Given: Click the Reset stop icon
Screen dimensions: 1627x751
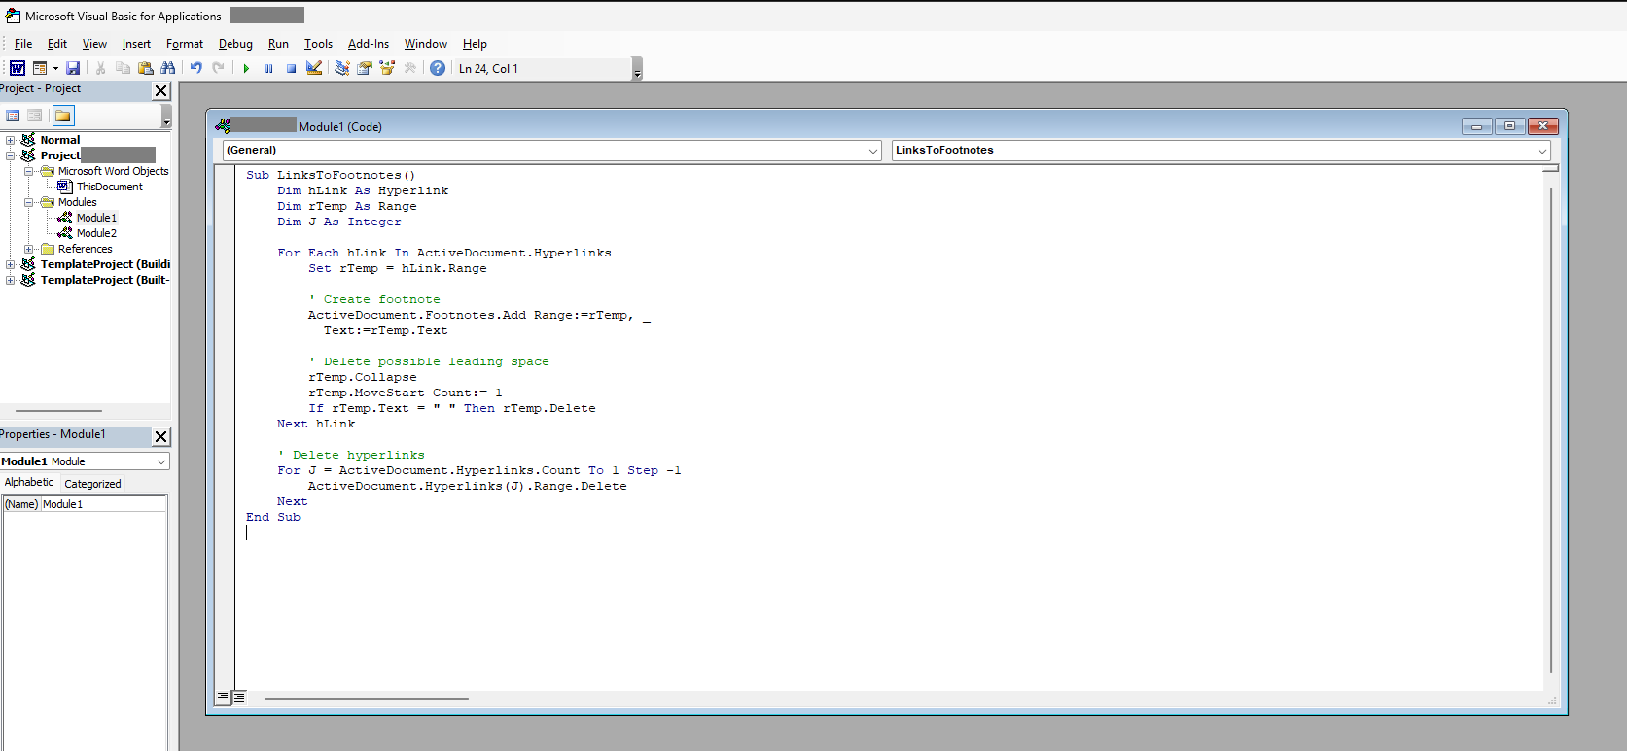Looking at the screenshot, I should pyautogui.click(x=291, y=68).
